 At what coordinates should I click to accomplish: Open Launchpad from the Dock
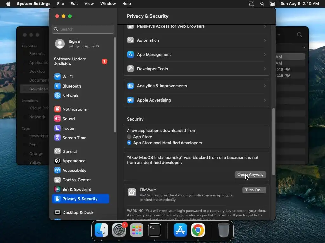tap(137, 230)
